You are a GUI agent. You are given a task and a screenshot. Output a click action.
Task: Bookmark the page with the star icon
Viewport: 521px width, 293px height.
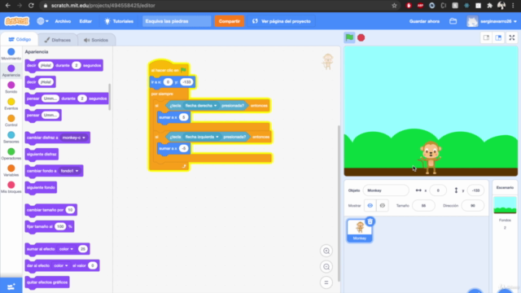point(394,6)
